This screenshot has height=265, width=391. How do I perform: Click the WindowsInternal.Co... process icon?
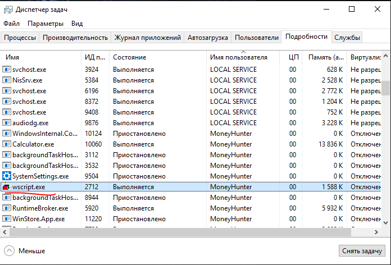tap(7, 134)
